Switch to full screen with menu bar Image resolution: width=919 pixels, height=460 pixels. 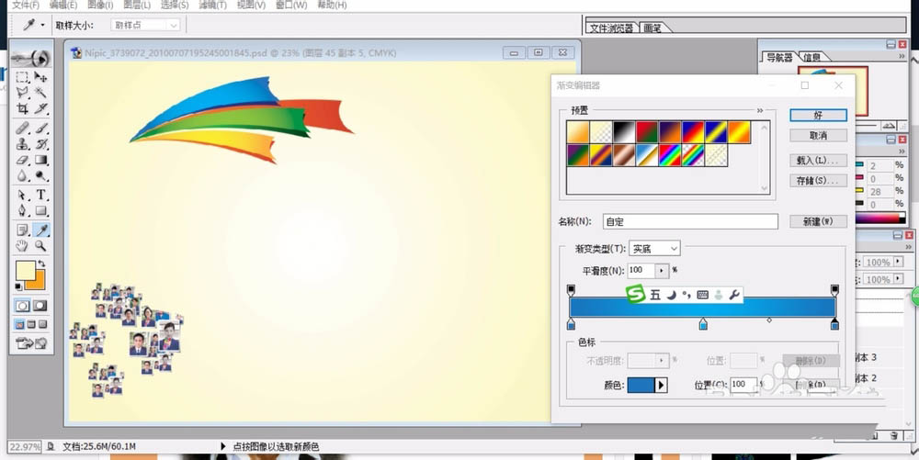click(x=31, y=324)
